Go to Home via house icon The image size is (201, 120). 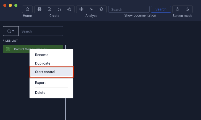pyautogui.click(x=27, y=9)
